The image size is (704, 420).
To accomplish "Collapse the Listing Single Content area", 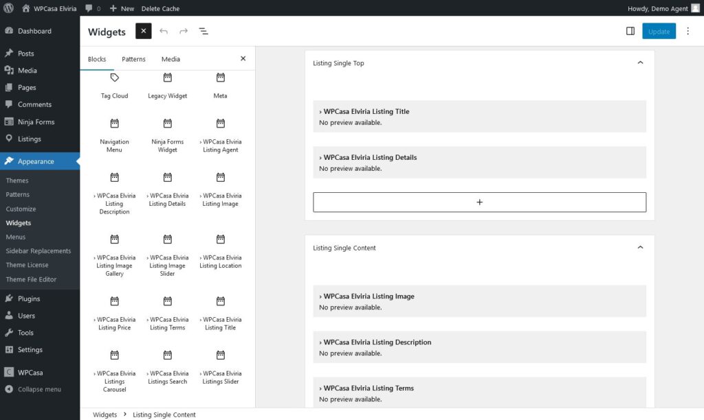I will [640, 248].
